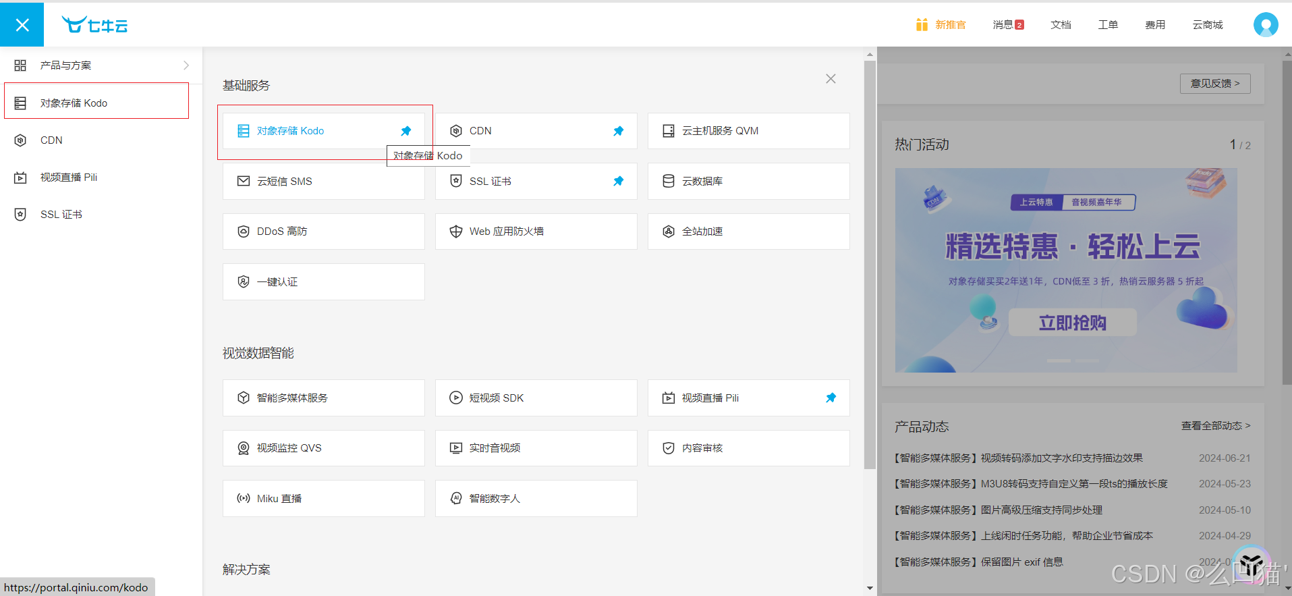1292x596 pixels.
Task: Click the 短视频 SDK play icon
Action: point(456,398)
